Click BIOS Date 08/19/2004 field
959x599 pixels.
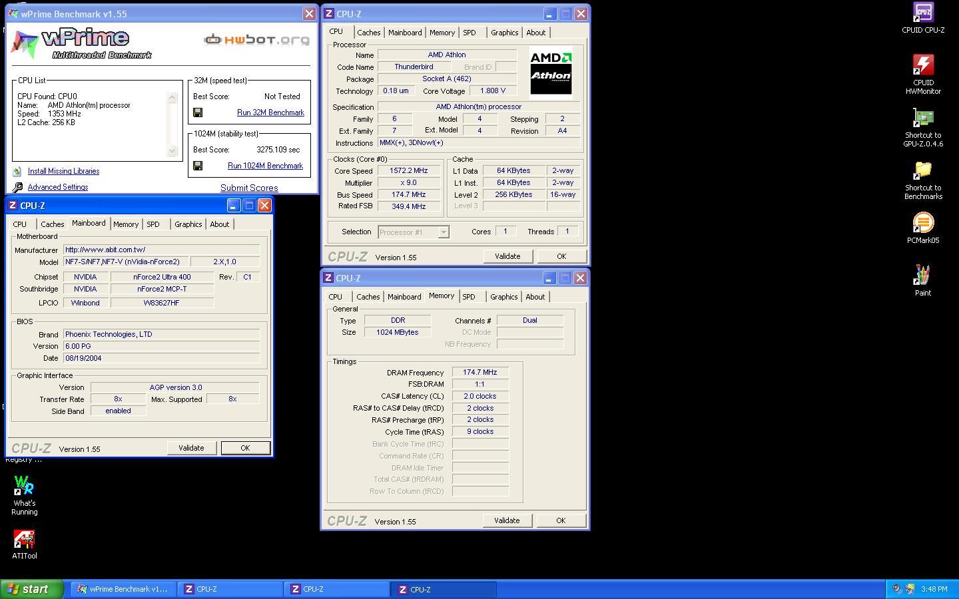(x=161, y=358)
